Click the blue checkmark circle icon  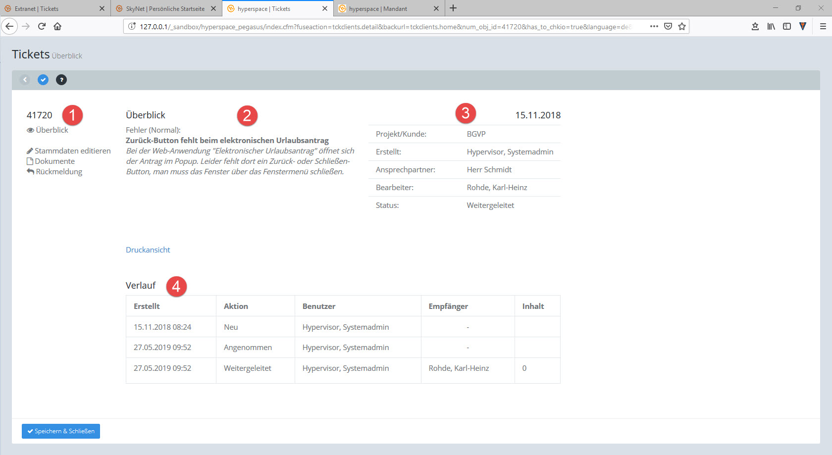43,80
